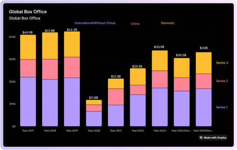Click the pink bar segment for 2023

coord(160,80)
